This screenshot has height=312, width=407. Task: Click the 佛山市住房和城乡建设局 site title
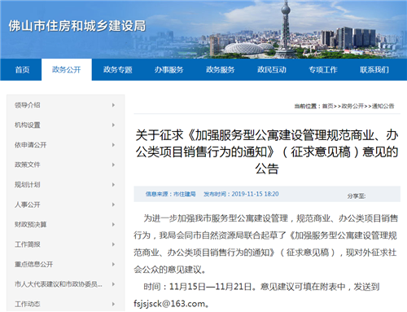[x=77, y=26]
